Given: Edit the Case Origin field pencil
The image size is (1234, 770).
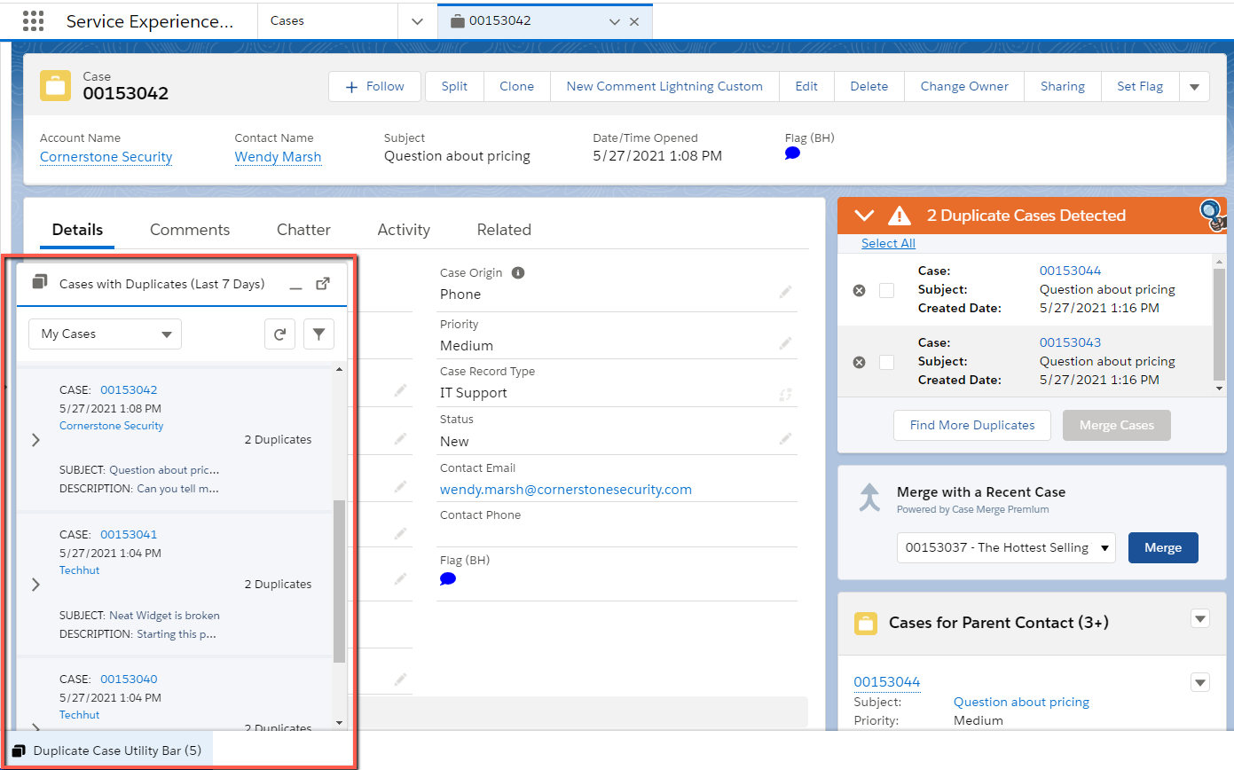Looking at the screenshot, I should [x=785, y=292].
